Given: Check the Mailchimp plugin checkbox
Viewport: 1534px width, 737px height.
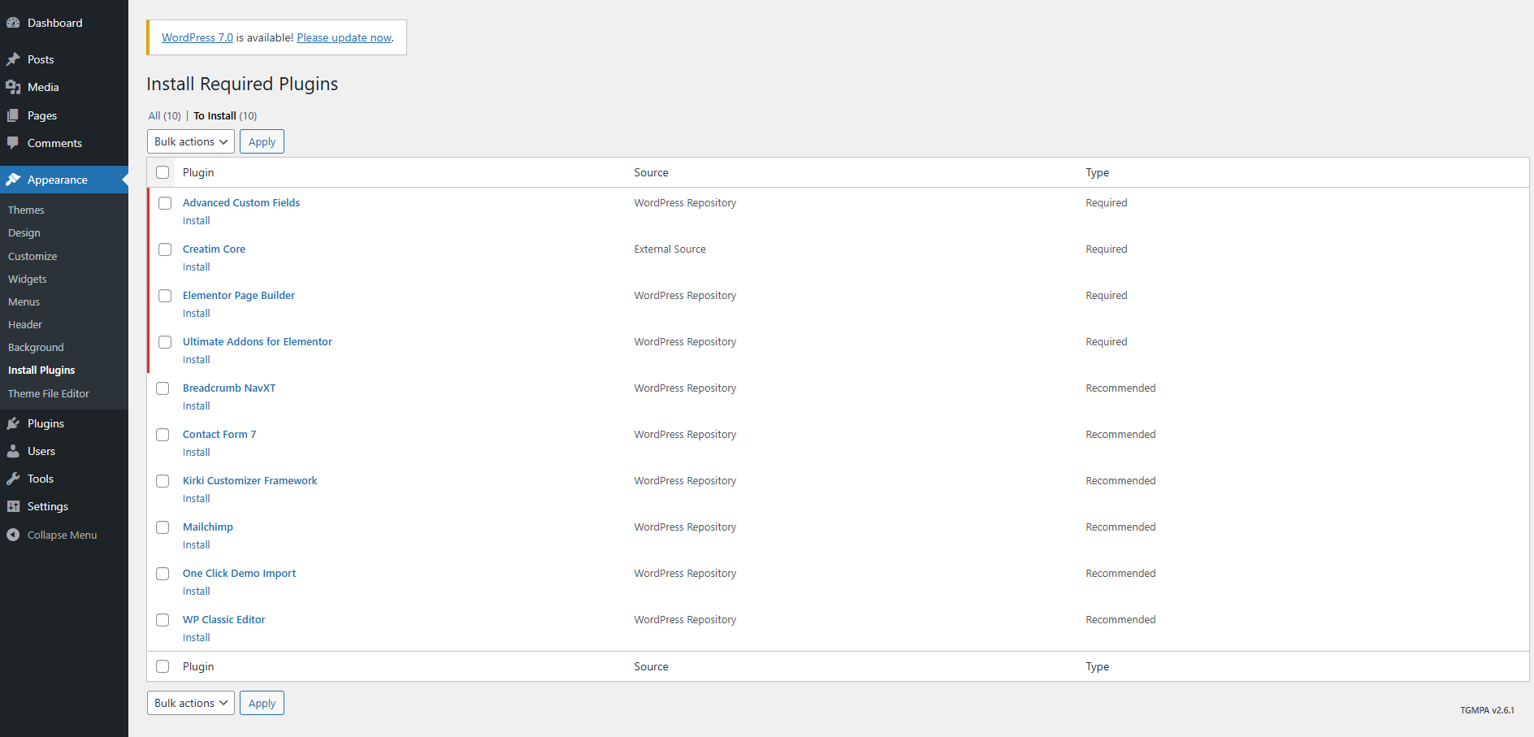Looking at the screenshot, I should pos(162,527).
